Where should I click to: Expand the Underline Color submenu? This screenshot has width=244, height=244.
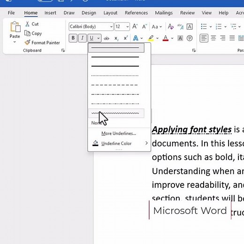(119, 143)
